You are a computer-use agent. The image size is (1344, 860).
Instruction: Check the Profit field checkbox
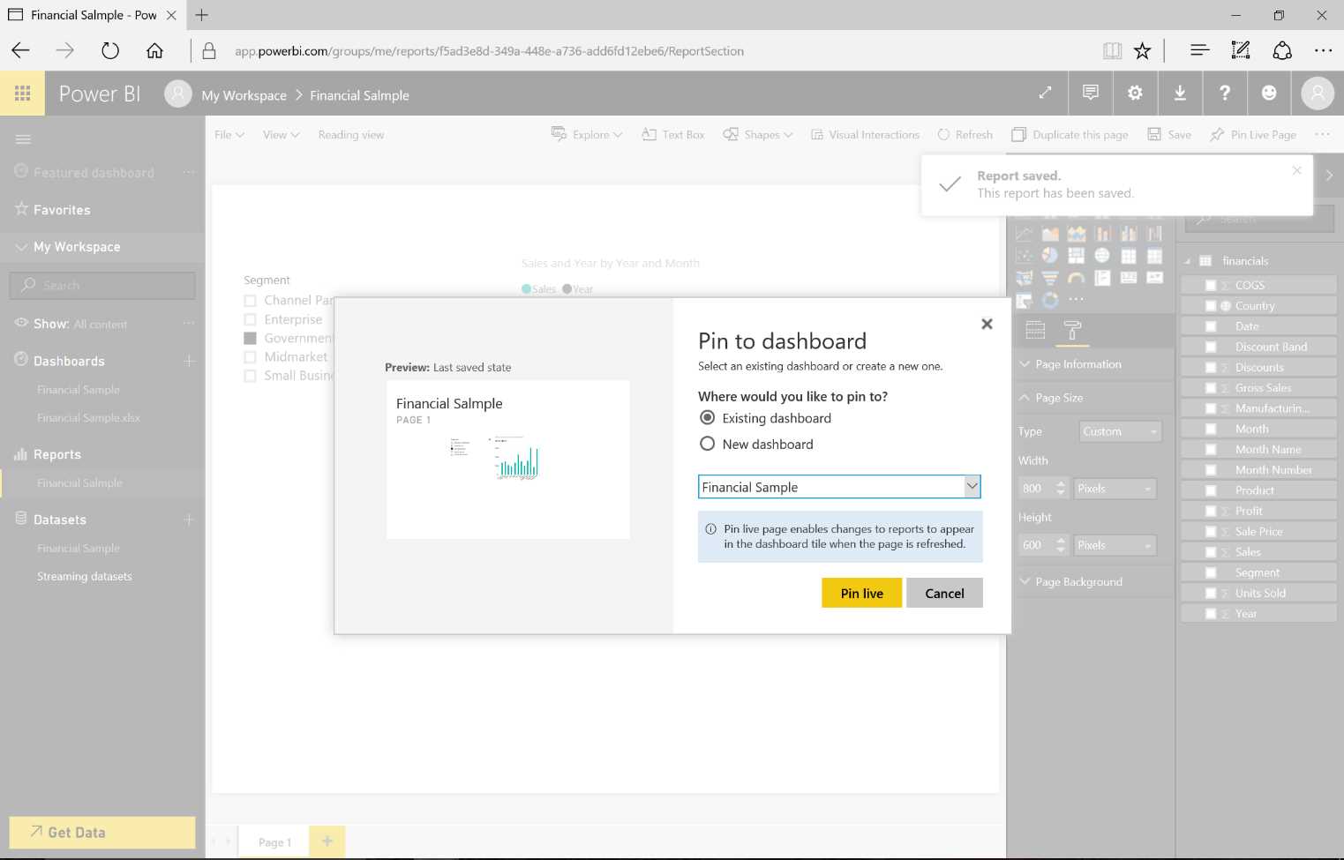click(x=1211, y=511)
